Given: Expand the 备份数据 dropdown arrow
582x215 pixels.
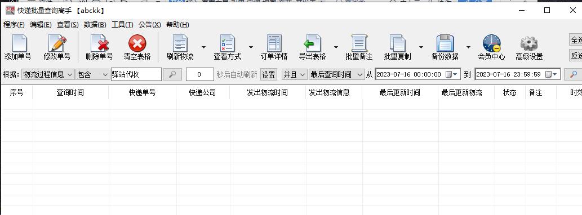Looking at the screenshot, I should [x=468, y=47].
